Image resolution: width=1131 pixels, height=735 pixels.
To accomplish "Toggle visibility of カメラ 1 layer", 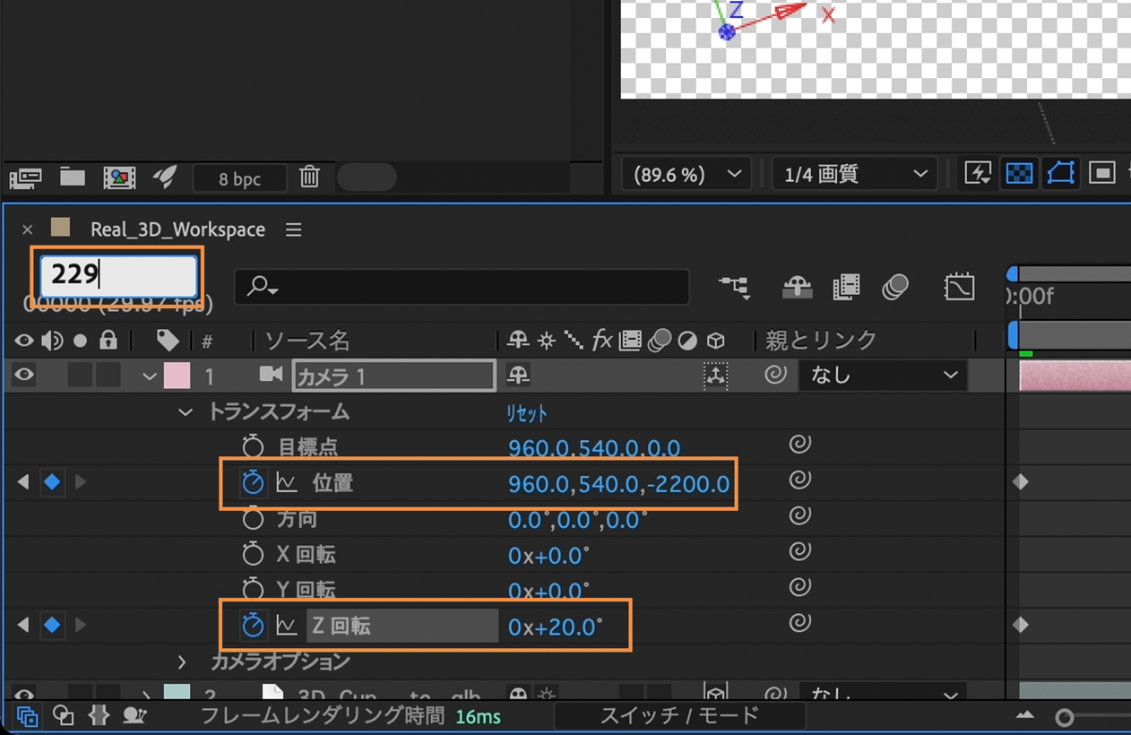I will (24, 376).
